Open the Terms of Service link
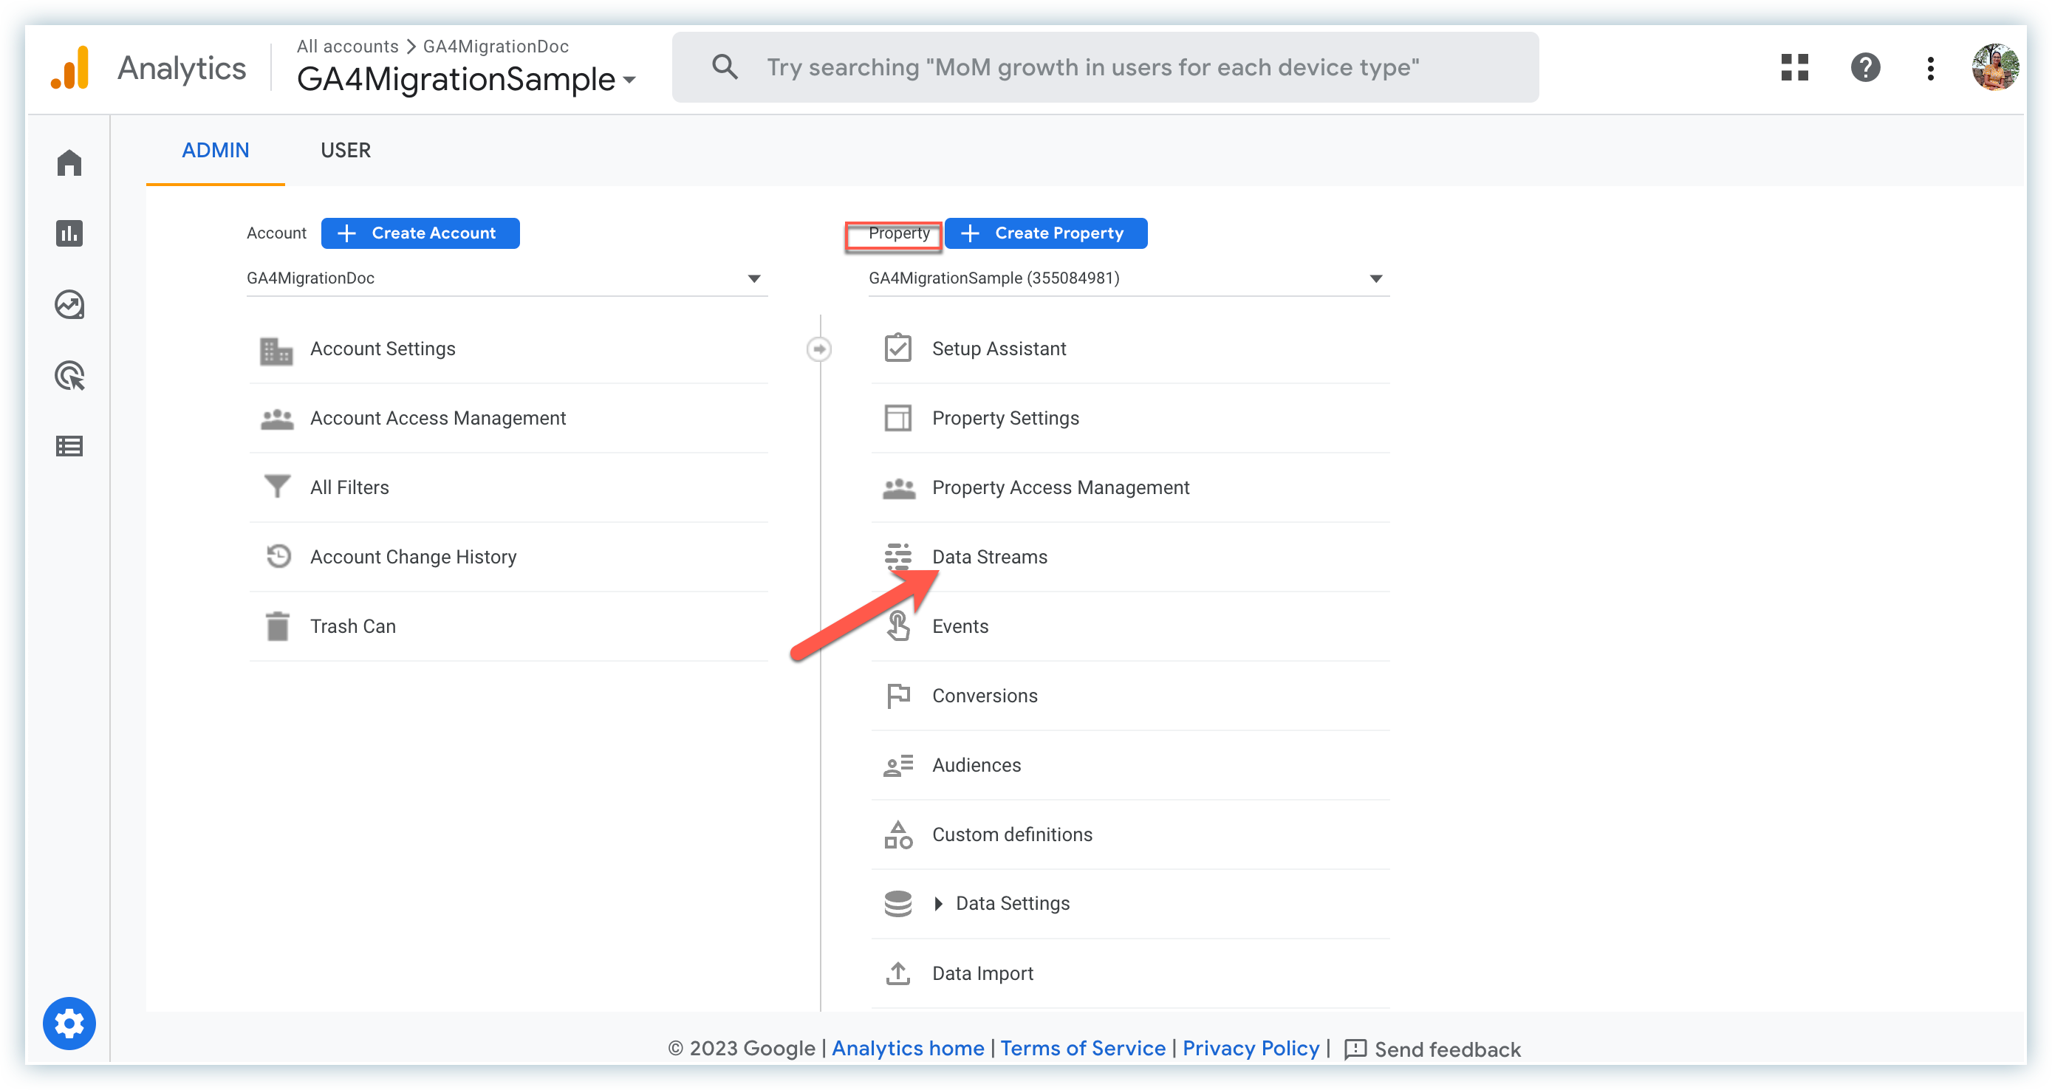2052x1090 pixels. pyautogui.click(x=1083, y=1048)
